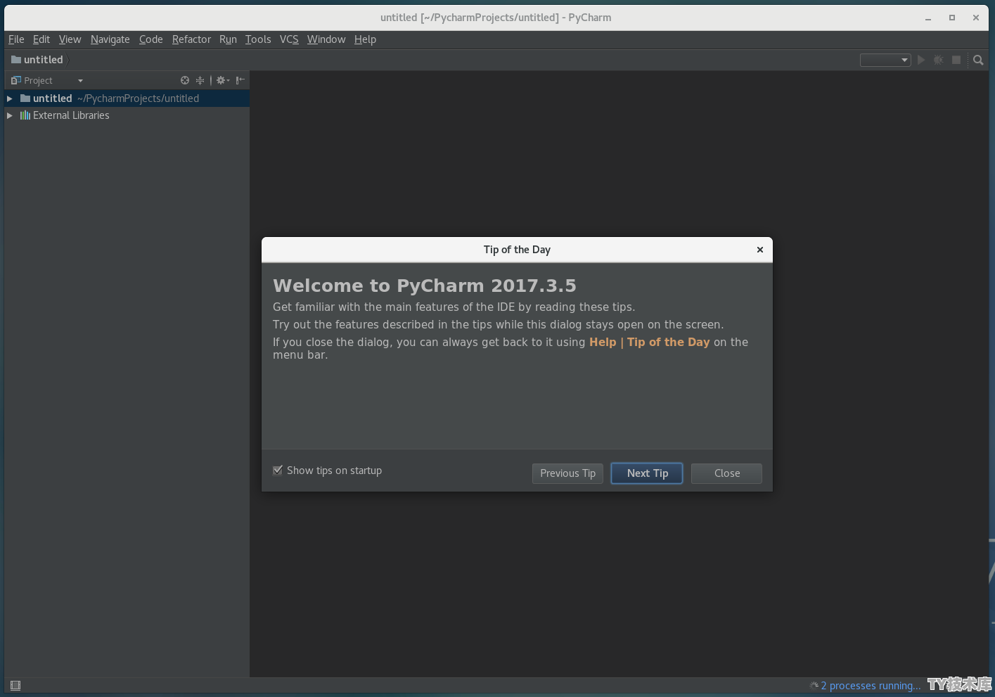The height and width of the screenshot is (697, 995).
Task: Open the File menu
Action: point(16,39)
